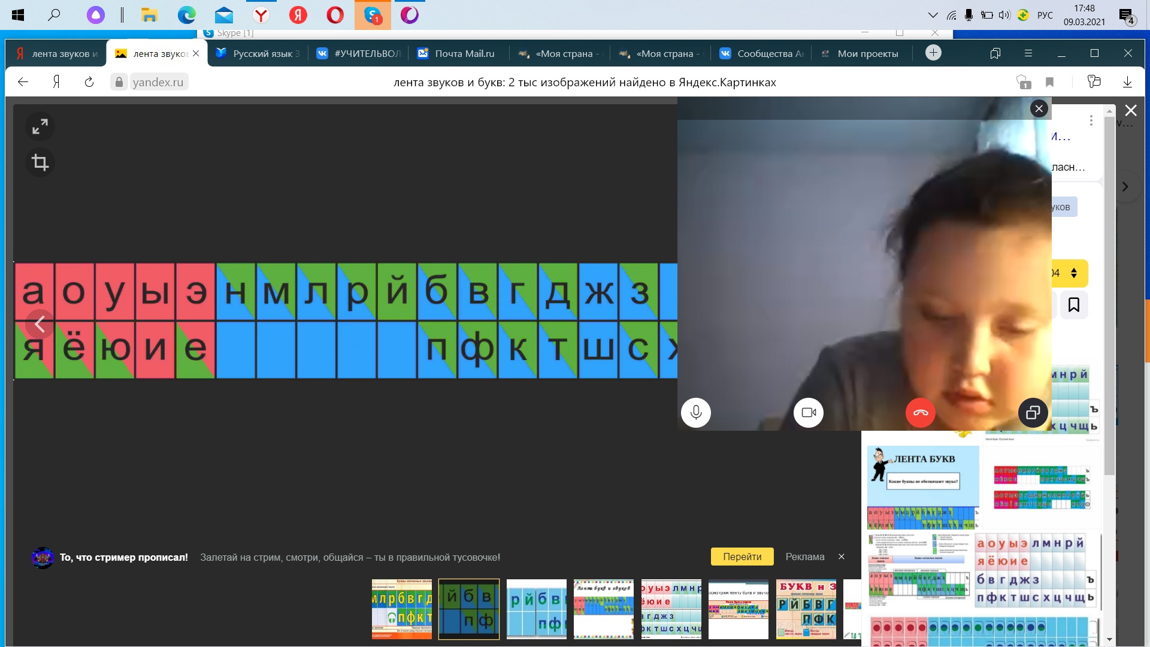Image resolution: width=1150 pixels, height=647 pixels.
Task: Expand hidden system tray icons chevron
Action: tap(933, 15)
